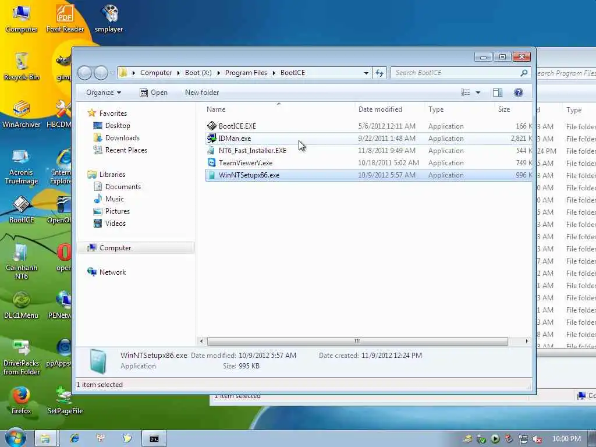Open Music library in sidebar
The width and height of the screenshot is (596, 447).
(115, 199)
